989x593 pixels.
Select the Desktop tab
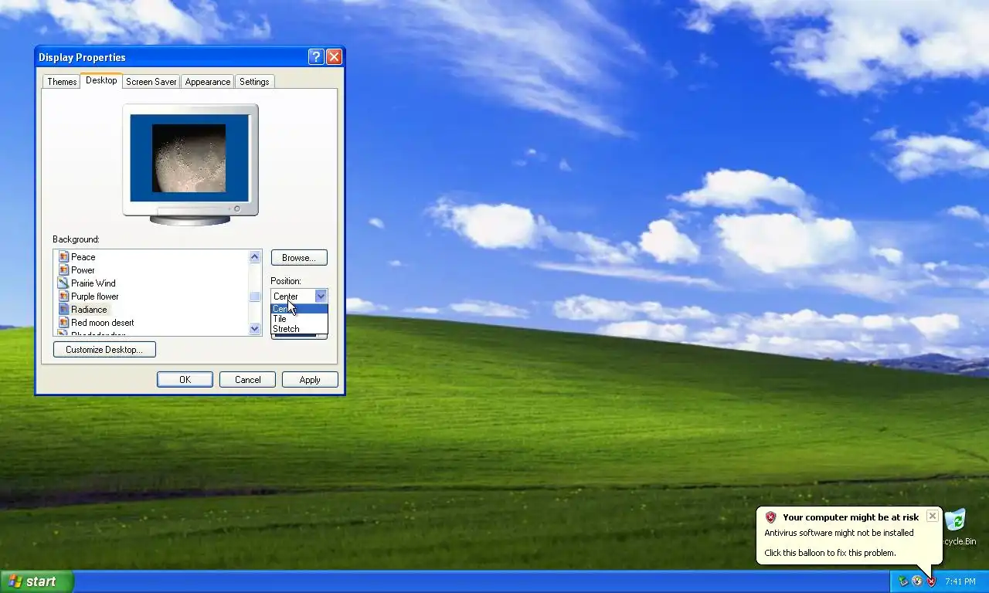pyautogui.click(x=101, y=80)
